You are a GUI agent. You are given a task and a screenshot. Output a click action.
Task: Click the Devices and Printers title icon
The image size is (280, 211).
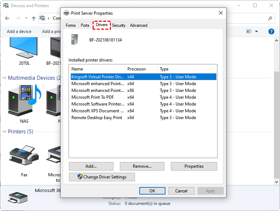click(6, 5)
